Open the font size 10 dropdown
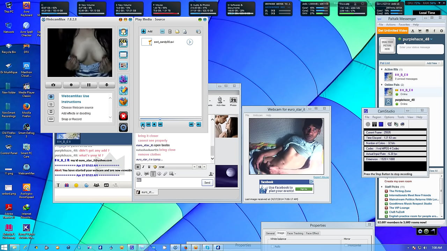447x251 pixels. [x=204, y=167]
